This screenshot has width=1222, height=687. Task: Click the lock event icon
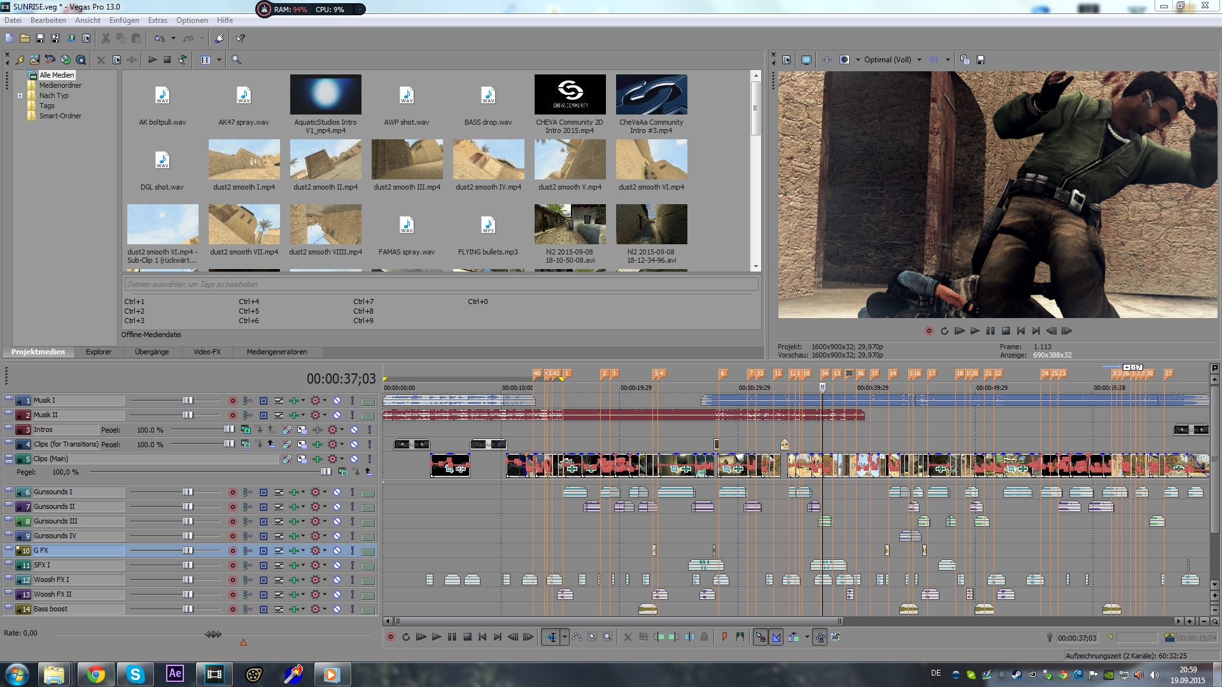click(704, 637)
